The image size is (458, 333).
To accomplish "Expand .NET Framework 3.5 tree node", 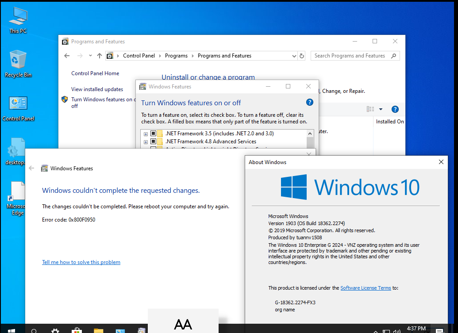I will point(146,134).
